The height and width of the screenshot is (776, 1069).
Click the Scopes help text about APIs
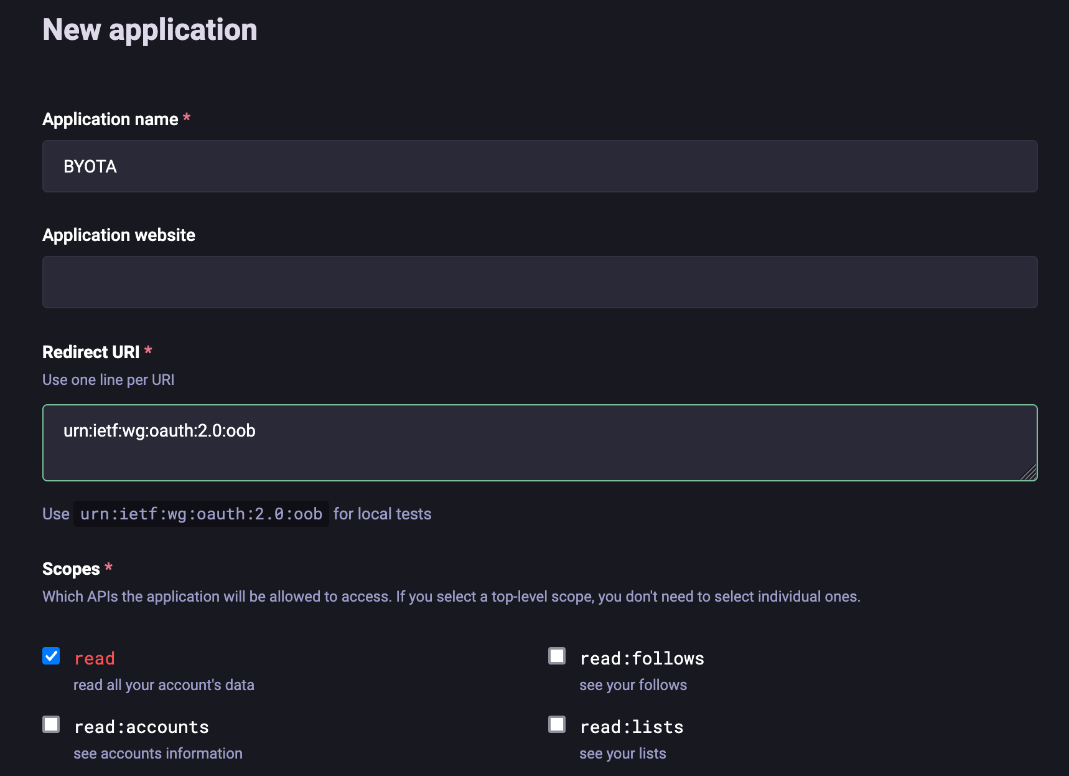[451, 597]
